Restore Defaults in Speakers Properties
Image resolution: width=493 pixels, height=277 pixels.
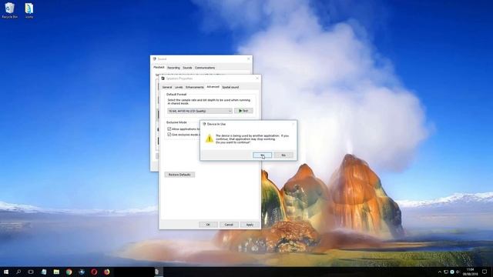(179, 175)
